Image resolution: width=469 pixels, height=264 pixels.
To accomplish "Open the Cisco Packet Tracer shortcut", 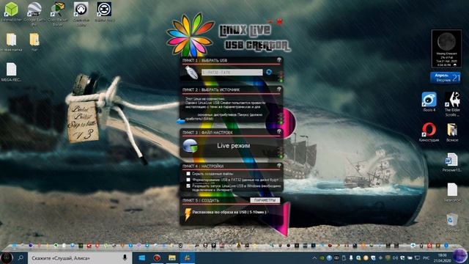I will [58, 13].
